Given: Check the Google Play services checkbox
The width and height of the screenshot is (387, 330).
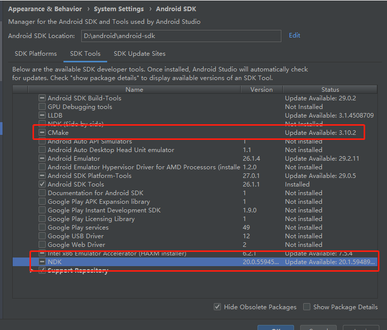Looking at the screenshot, I should click(x=42, y=228).
